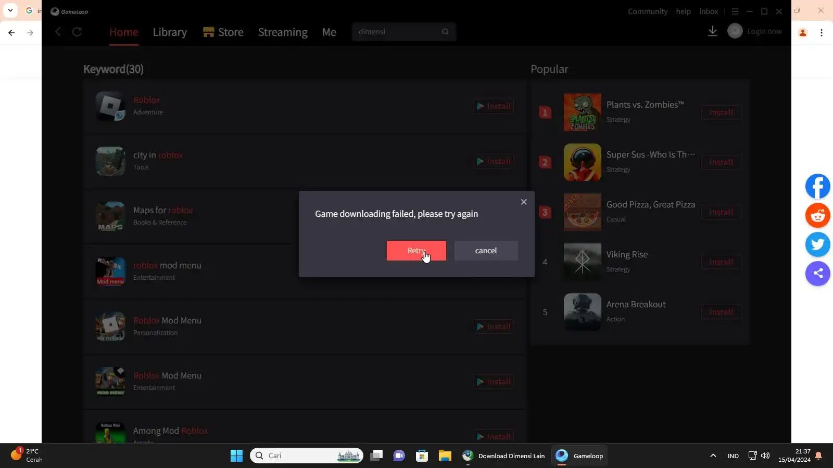Go back in the browser
Image resolution: width=833 pixels, height=468 pixels.
[x=11, y=33]
